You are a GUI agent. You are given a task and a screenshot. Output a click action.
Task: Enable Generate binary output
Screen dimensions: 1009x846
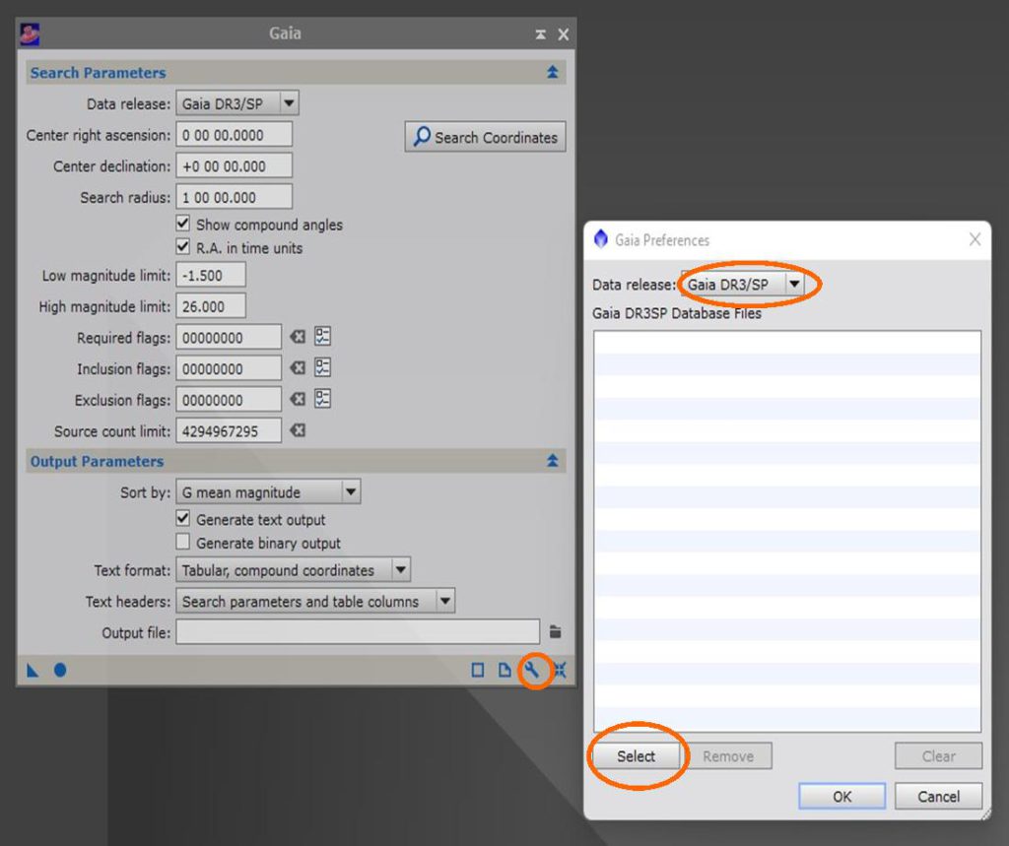tap(183, 544)
